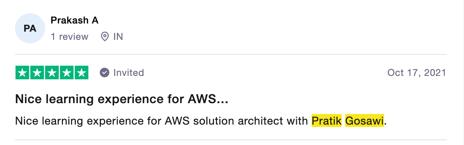This screenshot has height=145, width=464.
Task: Open review title "Nice learning experience for AWS…"
Action: pyautogui.click(x=122, y=99)
